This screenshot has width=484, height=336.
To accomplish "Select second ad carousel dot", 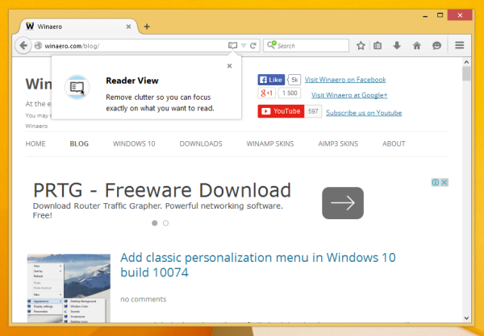I will click(x=165, y=223).
